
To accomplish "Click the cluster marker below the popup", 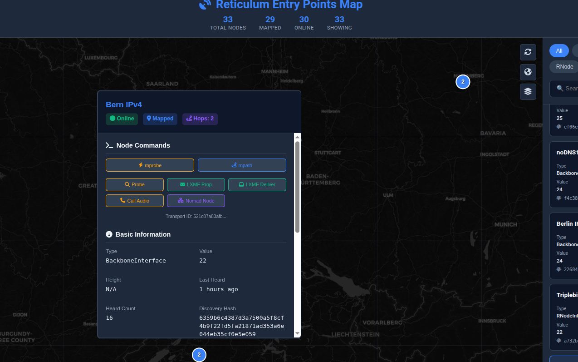I will click(x=199, y=355).
